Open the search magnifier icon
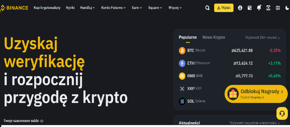 (x=207, y=8)
